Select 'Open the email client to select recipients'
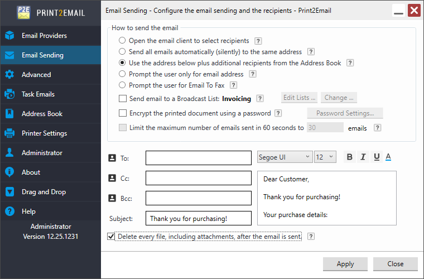Viewport: 424px width, 279px height. click(122, 40)
